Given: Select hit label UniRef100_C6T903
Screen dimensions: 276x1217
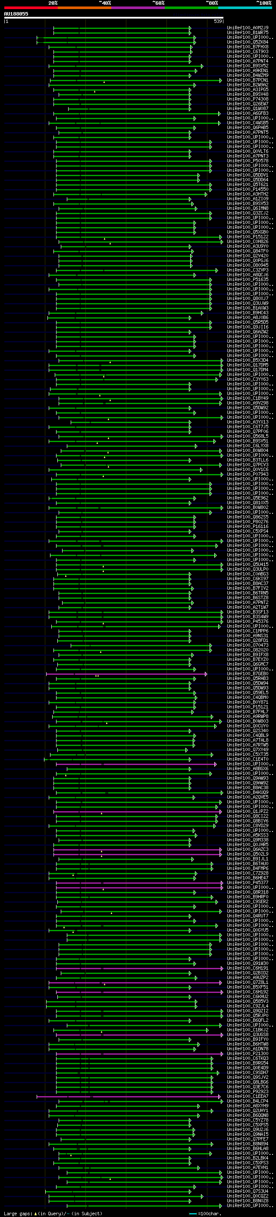Looking at the screenshot, I should pyautogui.click(x=248, y=51).
